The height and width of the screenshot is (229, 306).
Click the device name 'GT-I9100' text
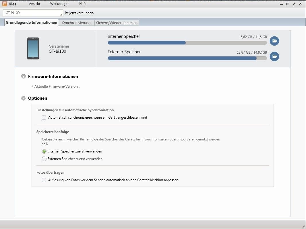click(57, 51)
